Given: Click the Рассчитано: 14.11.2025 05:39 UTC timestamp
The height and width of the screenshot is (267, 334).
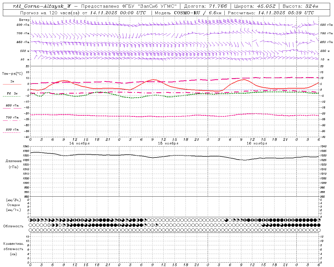Looking at the screenshot, I should 271,13.
